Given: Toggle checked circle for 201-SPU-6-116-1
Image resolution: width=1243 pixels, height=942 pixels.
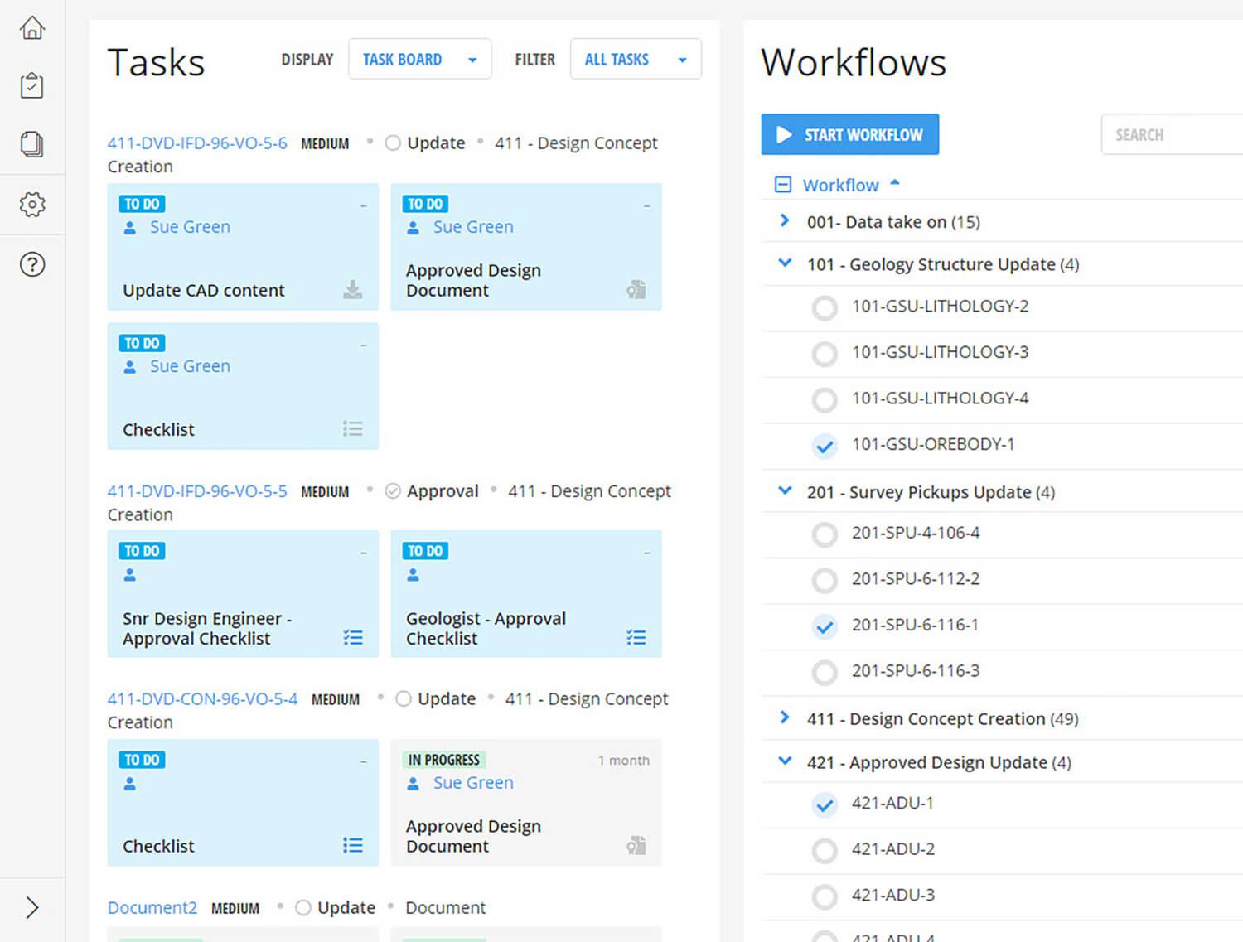Looking at the screenshot, I should point(825,626).
